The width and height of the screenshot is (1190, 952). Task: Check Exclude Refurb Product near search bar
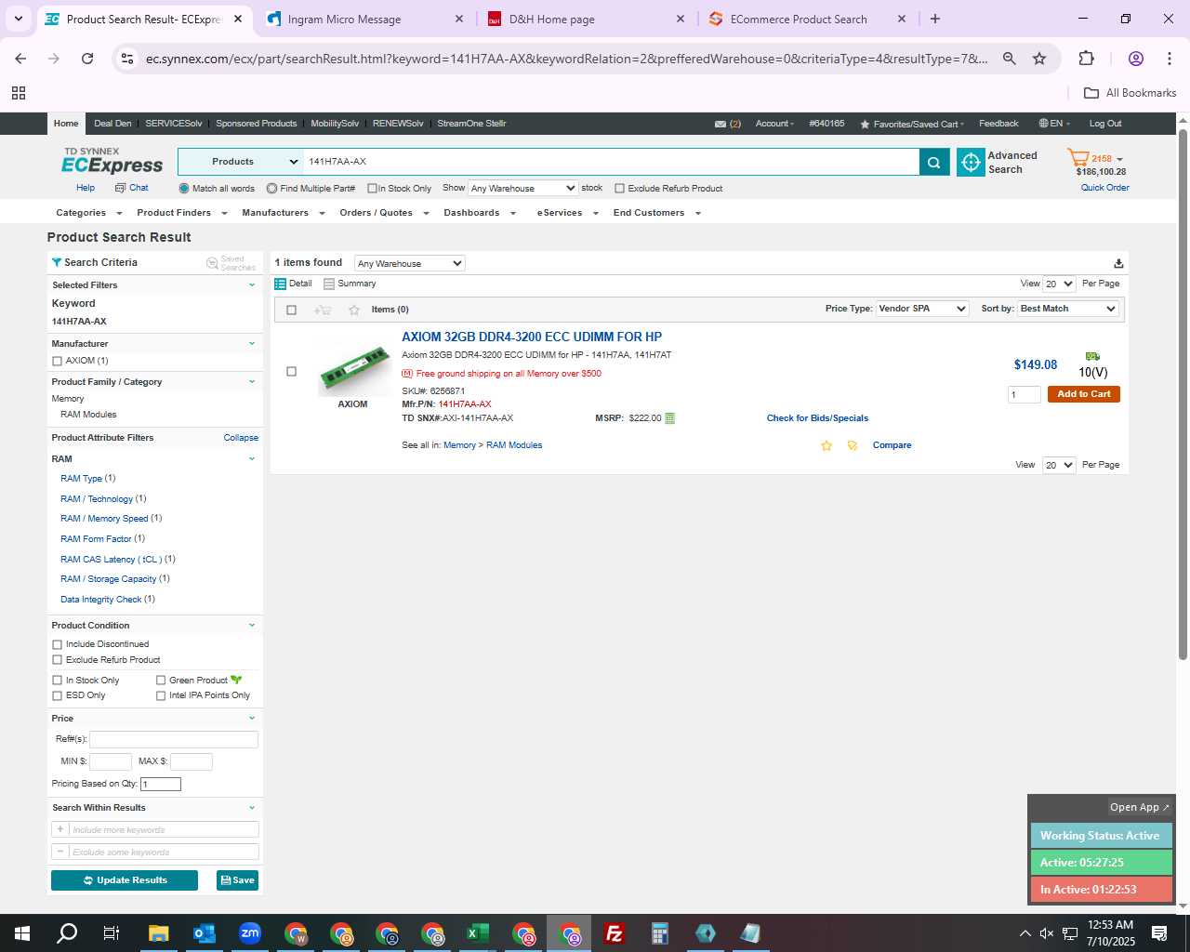(x=619, y=189)
